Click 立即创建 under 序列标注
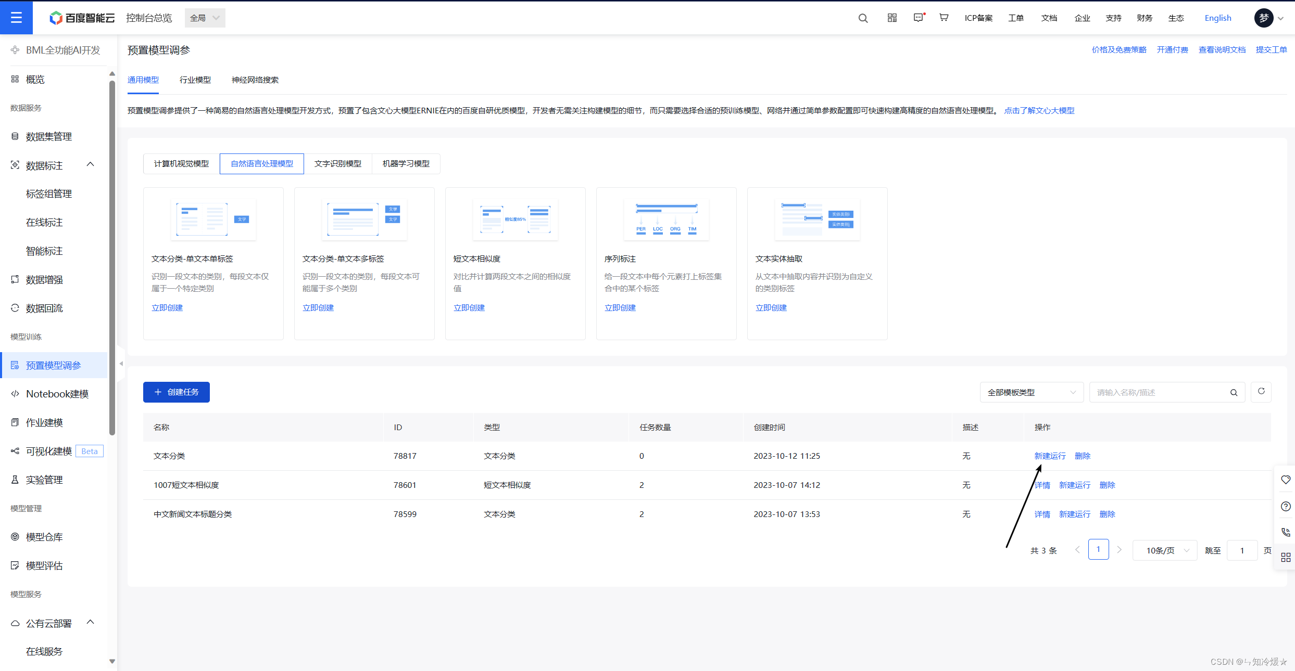Screen dimensions: 1295x671 [620, 307]
